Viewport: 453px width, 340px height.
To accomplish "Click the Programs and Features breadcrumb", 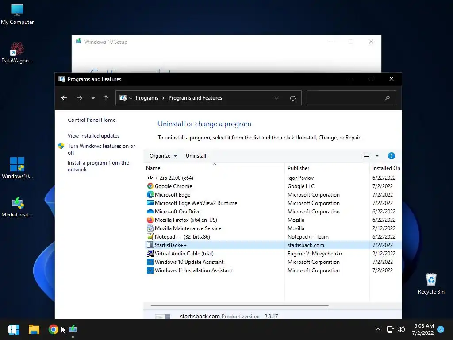I will click(x=195, y=98).
